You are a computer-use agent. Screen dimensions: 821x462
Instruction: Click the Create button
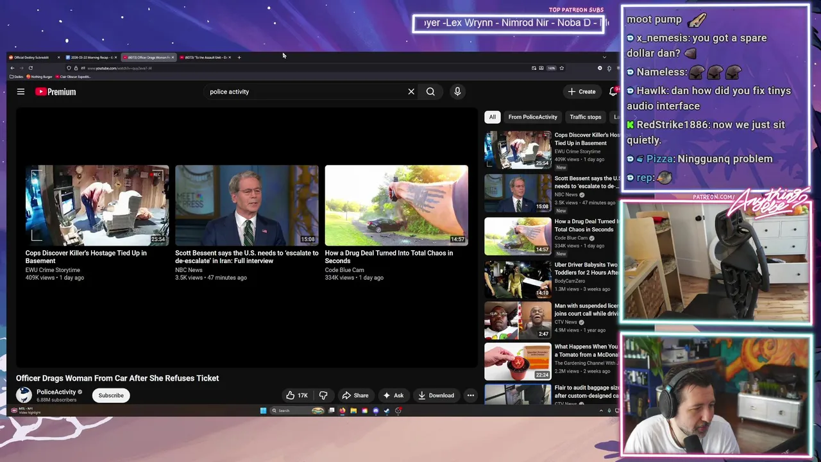pyautogui.click(x=581, y=92)
